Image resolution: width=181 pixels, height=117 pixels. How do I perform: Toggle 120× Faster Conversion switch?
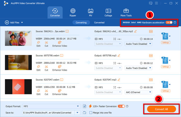[x=121, y=106]
